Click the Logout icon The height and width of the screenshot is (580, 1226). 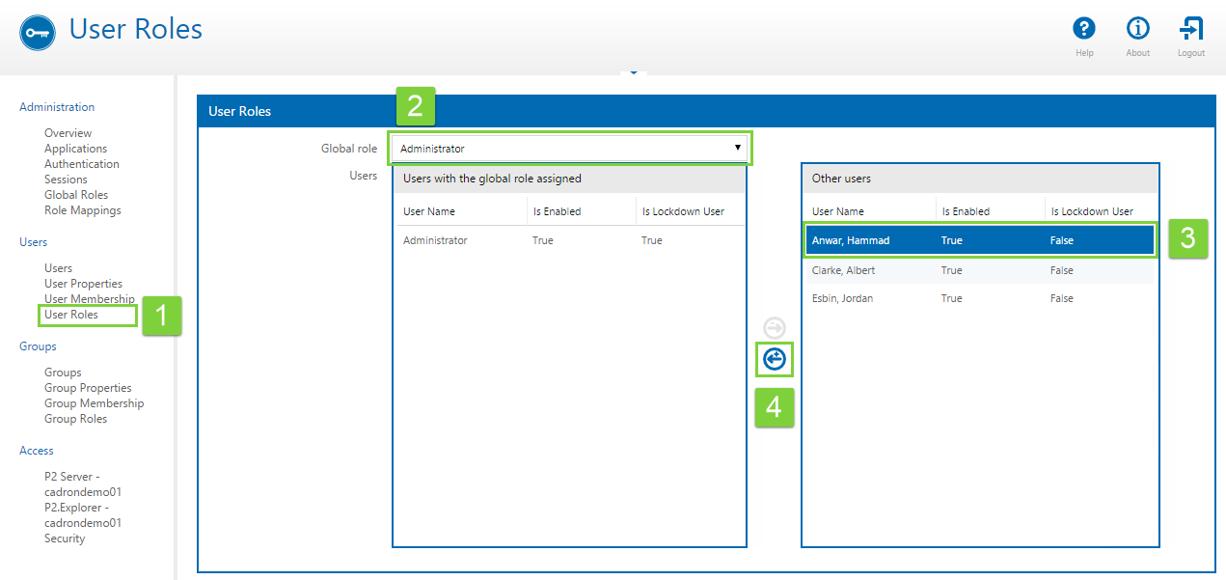[1191, 29]
